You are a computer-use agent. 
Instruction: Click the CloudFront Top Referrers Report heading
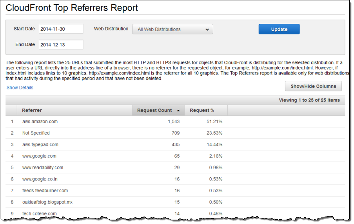tap(72, 8)
